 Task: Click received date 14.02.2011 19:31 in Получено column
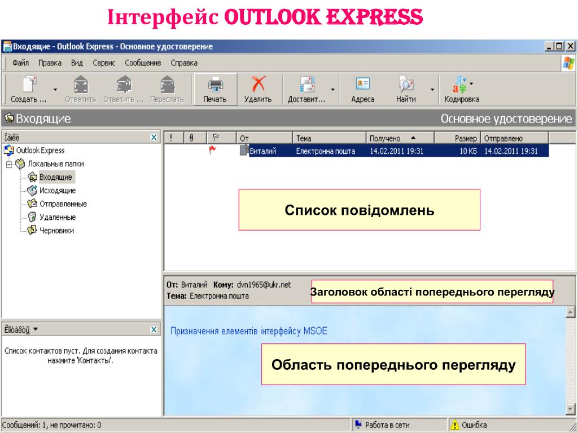coord(396,151)
